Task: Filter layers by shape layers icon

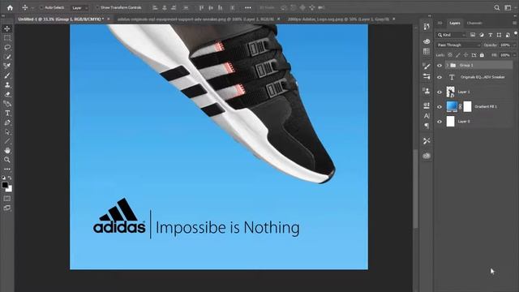Action: (499, 35)
